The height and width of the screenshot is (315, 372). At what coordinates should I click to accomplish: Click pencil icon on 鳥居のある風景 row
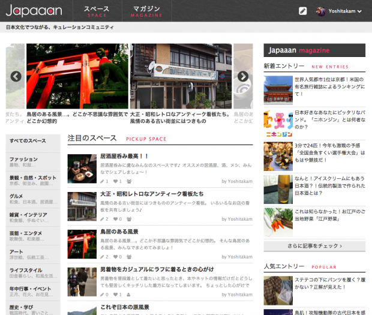(102, 257)
